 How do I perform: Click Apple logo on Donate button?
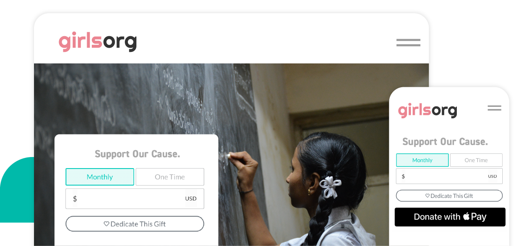(466, 216)
